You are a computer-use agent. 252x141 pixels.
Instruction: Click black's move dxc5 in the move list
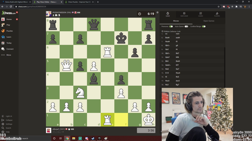(178, 81)
